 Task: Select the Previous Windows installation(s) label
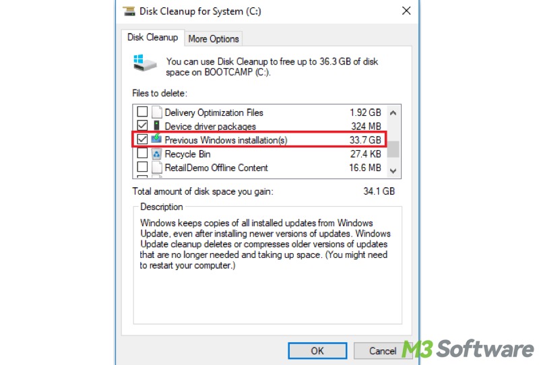click(x=226, y=140)
